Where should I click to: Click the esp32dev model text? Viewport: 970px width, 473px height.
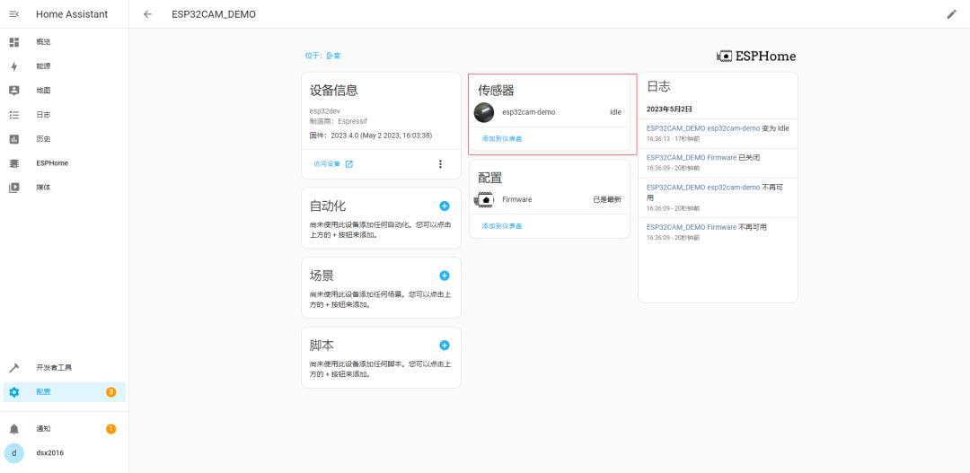pos(325,111)
